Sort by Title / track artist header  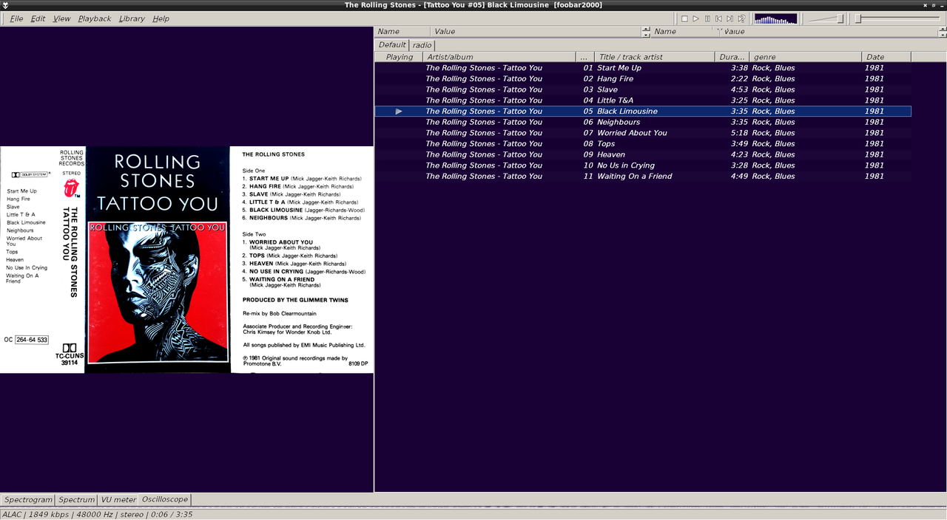tap(655, 57)
